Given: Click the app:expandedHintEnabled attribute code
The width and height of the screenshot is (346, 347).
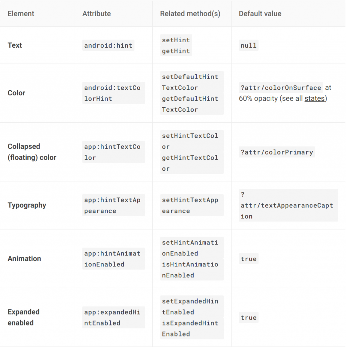Looking at the screenshot, I should pyautogui.click(x=112, y=318).
